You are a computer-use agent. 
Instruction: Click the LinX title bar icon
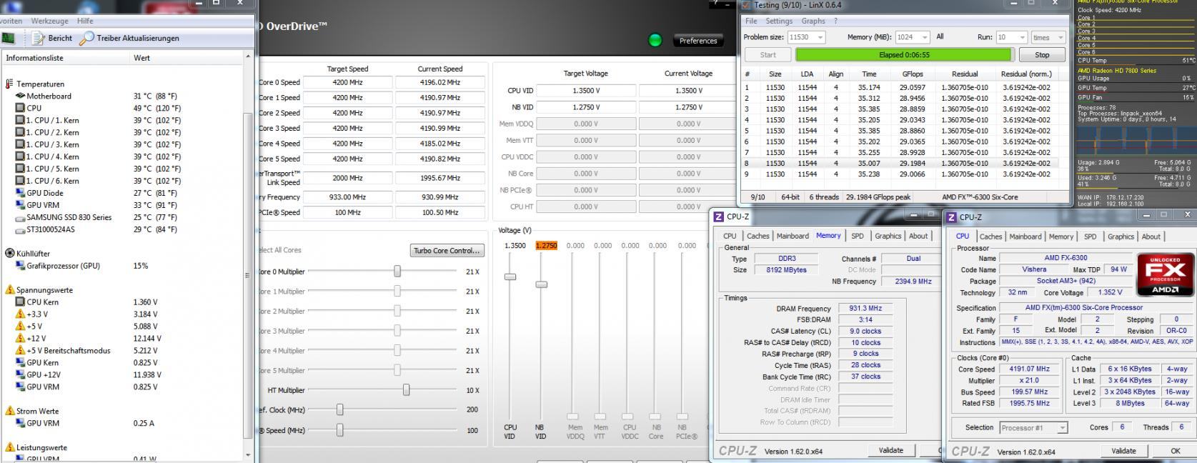[x=747, y=5]
